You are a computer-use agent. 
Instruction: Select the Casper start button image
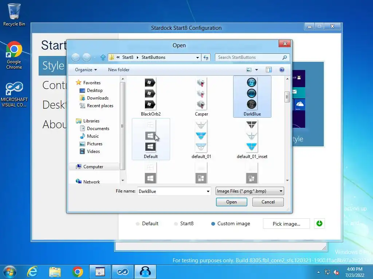coord(201,97)
